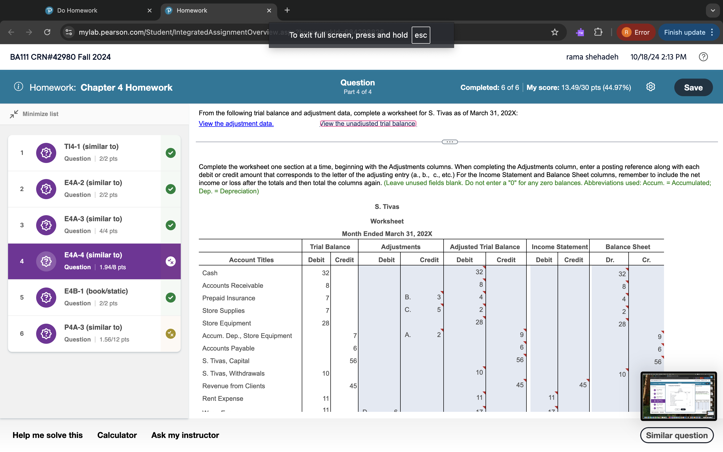This screenshot has width=723, height=452.
Task: Reload the page
Action: tap(47, 32)
